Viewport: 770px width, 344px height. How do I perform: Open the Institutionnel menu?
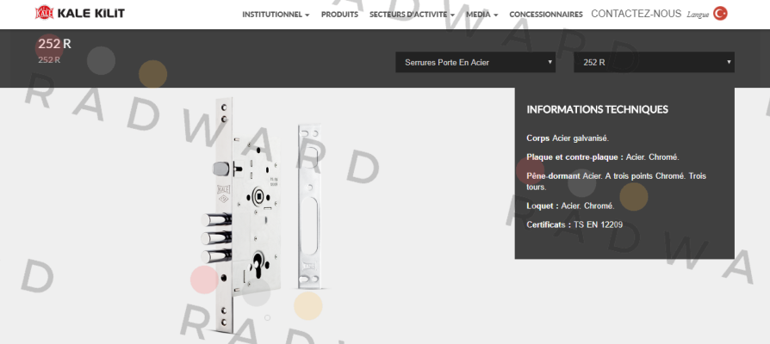[276, 15]
